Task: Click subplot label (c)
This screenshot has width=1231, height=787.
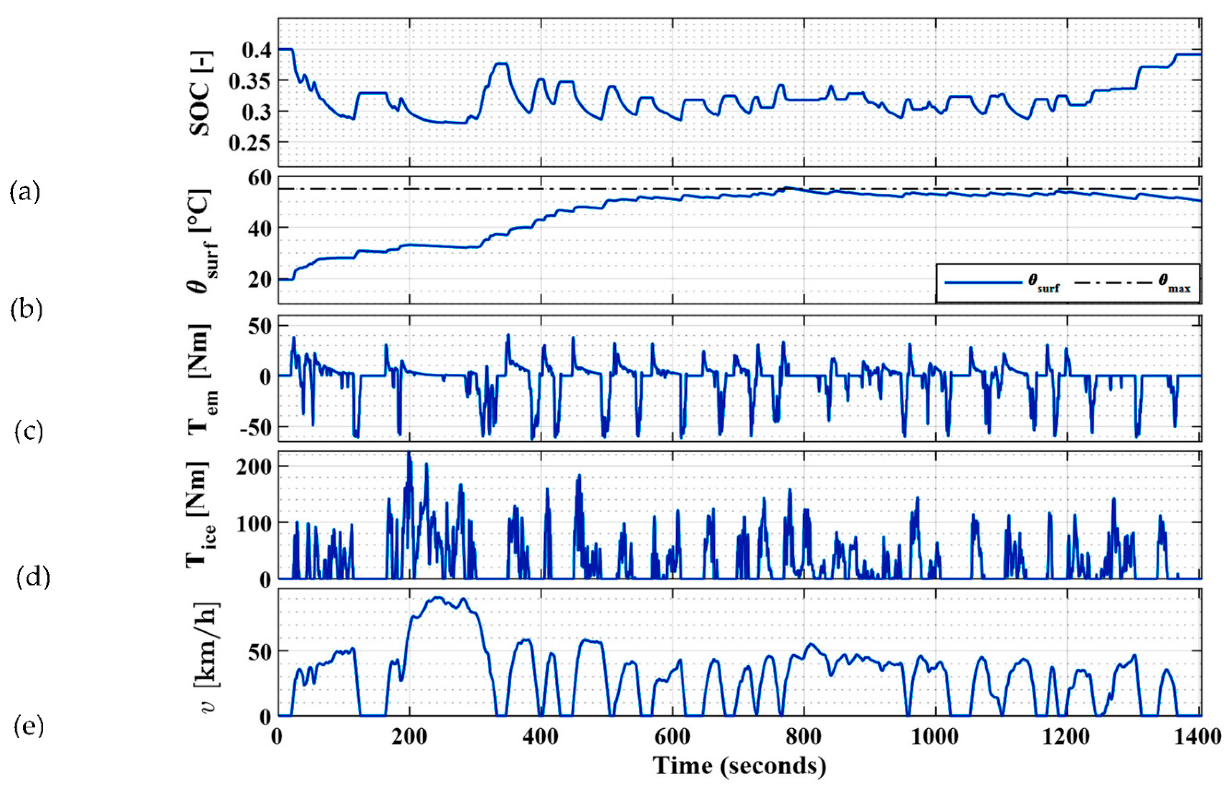Action: coord(28,432)
